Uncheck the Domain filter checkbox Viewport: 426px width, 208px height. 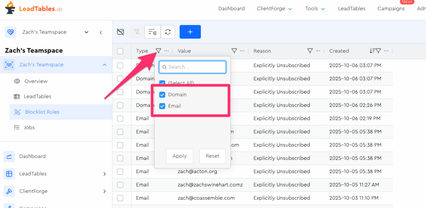162,94
